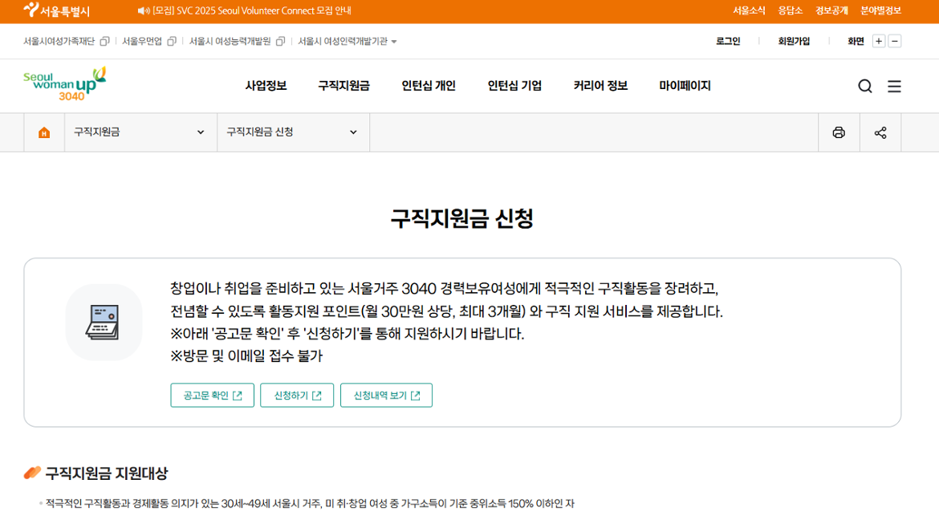Click the 신청하기 button
Viewport: 939px width, 520px height.
click(296, 395)
